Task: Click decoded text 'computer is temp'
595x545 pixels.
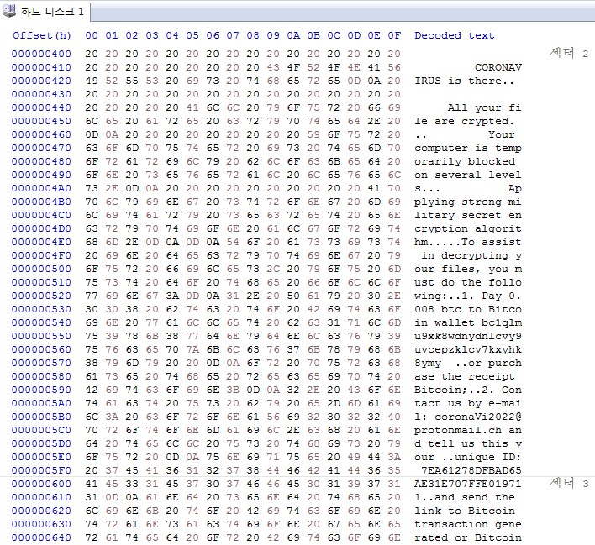Action: tap(468, 149)
